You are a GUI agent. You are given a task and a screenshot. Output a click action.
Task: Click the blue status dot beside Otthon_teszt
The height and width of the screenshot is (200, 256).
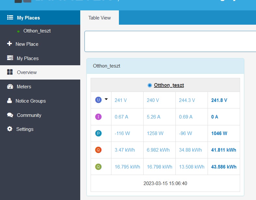149,85
